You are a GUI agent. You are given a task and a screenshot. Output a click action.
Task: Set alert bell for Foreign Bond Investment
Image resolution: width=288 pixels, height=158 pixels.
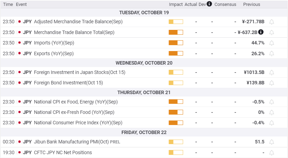(x=272, y=83)
